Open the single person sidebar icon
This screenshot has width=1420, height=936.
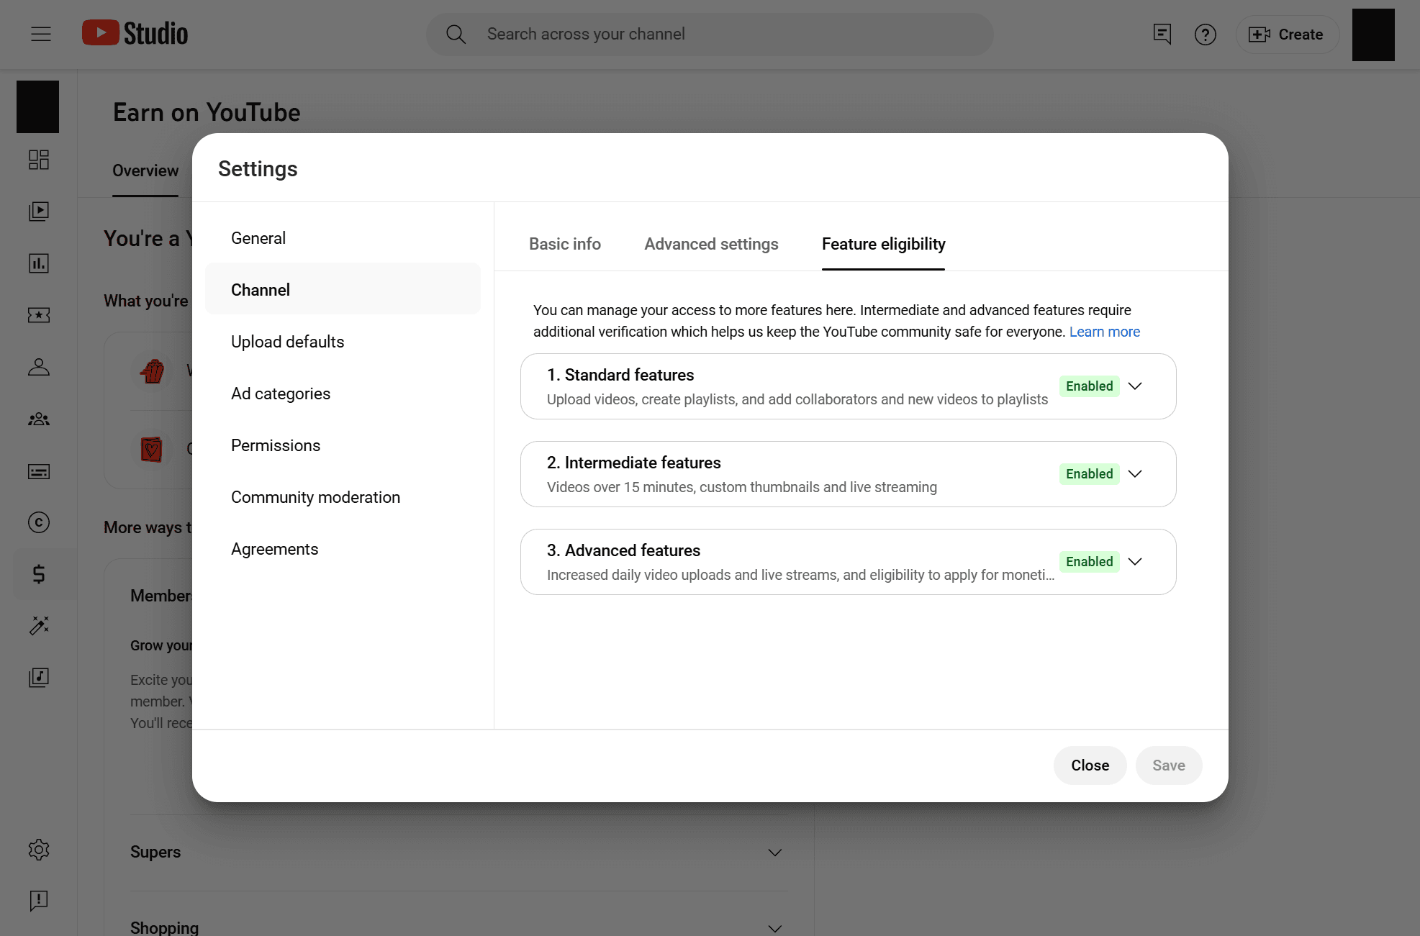tap(39, 367)
